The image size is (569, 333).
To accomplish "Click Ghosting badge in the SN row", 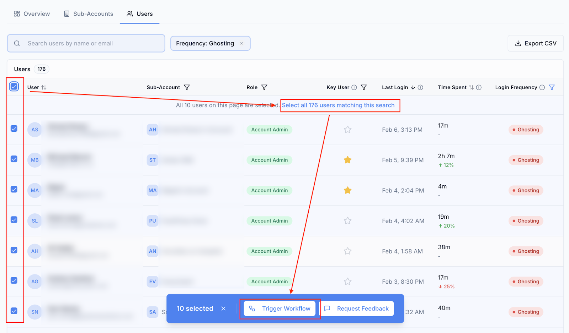I will click(526, 312).
